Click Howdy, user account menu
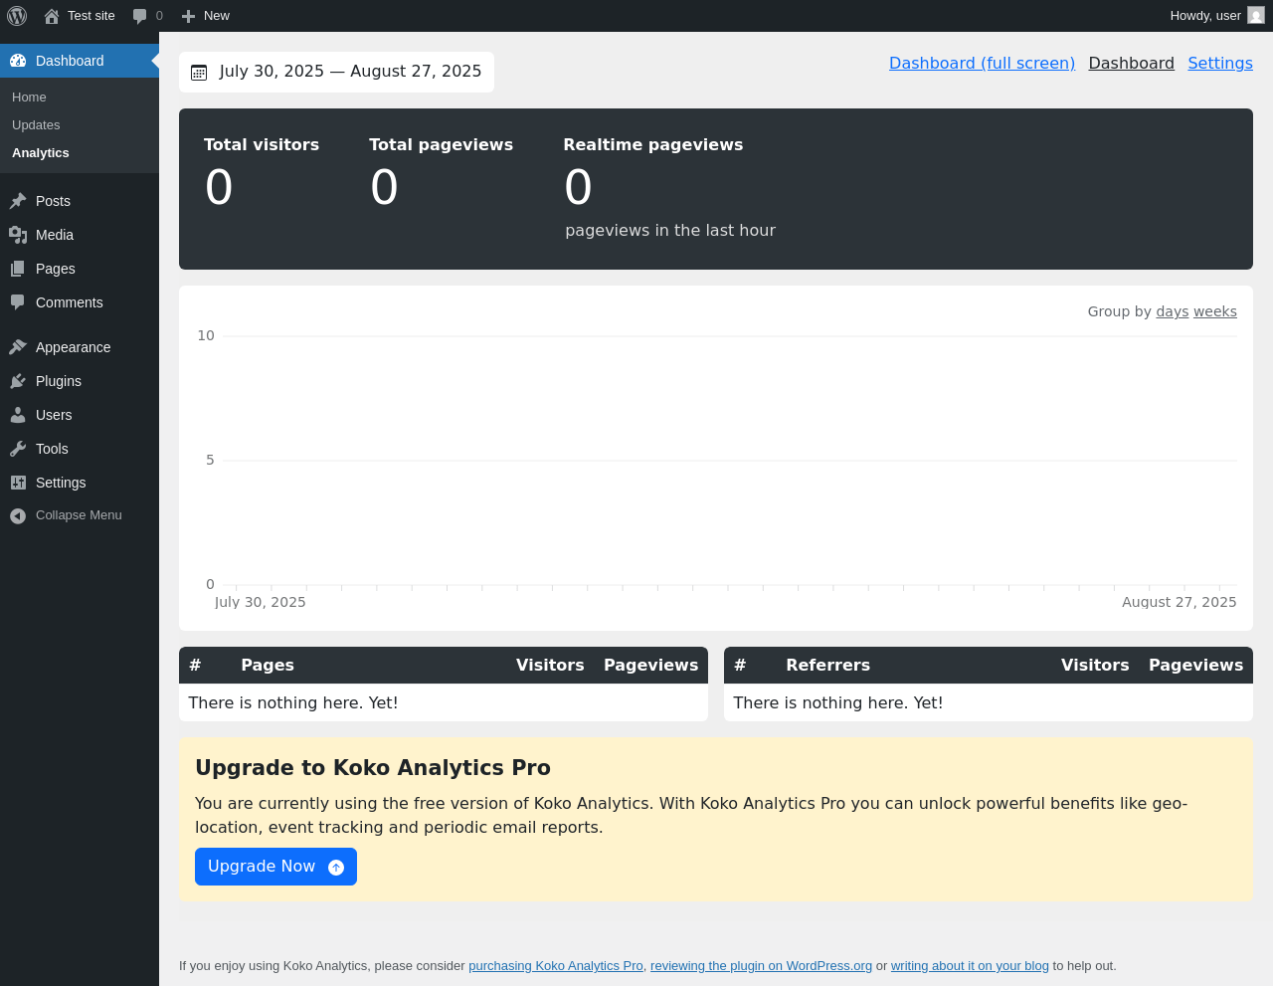1273x986 pixels. 1217,16
